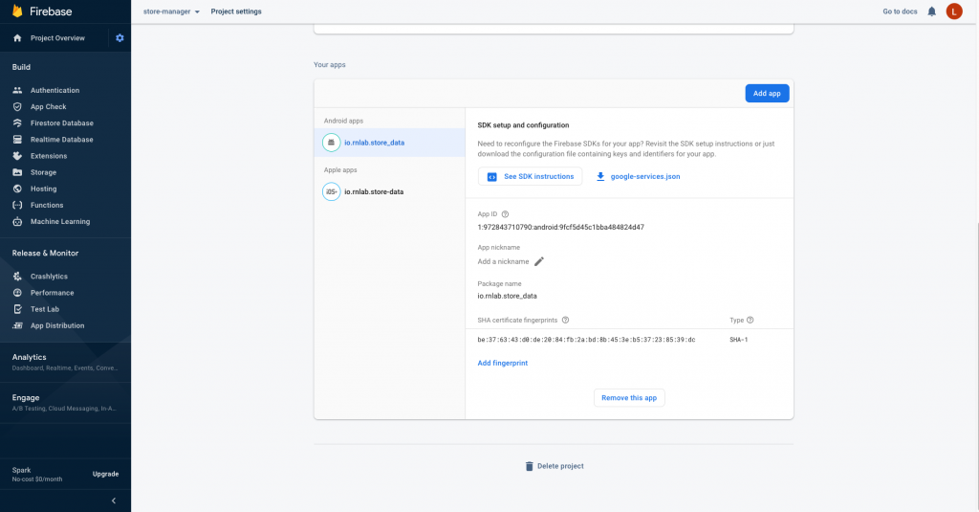
Task: Open notifications bell icon
Action: (x=931, y=11)
